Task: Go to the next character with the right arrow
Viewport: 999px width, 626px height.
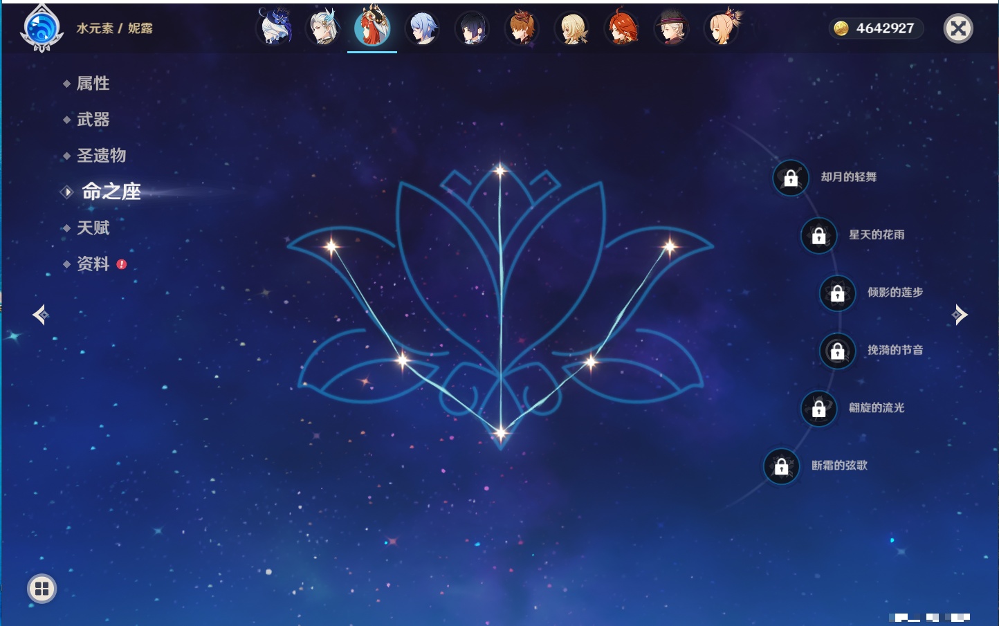Action: tap(960, 315)
